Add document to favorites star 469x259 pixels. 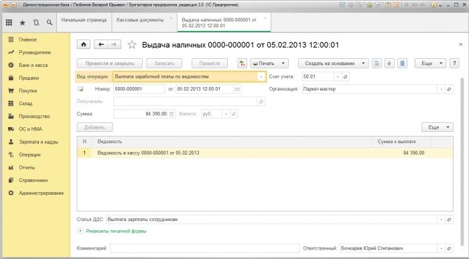[131, 45]
